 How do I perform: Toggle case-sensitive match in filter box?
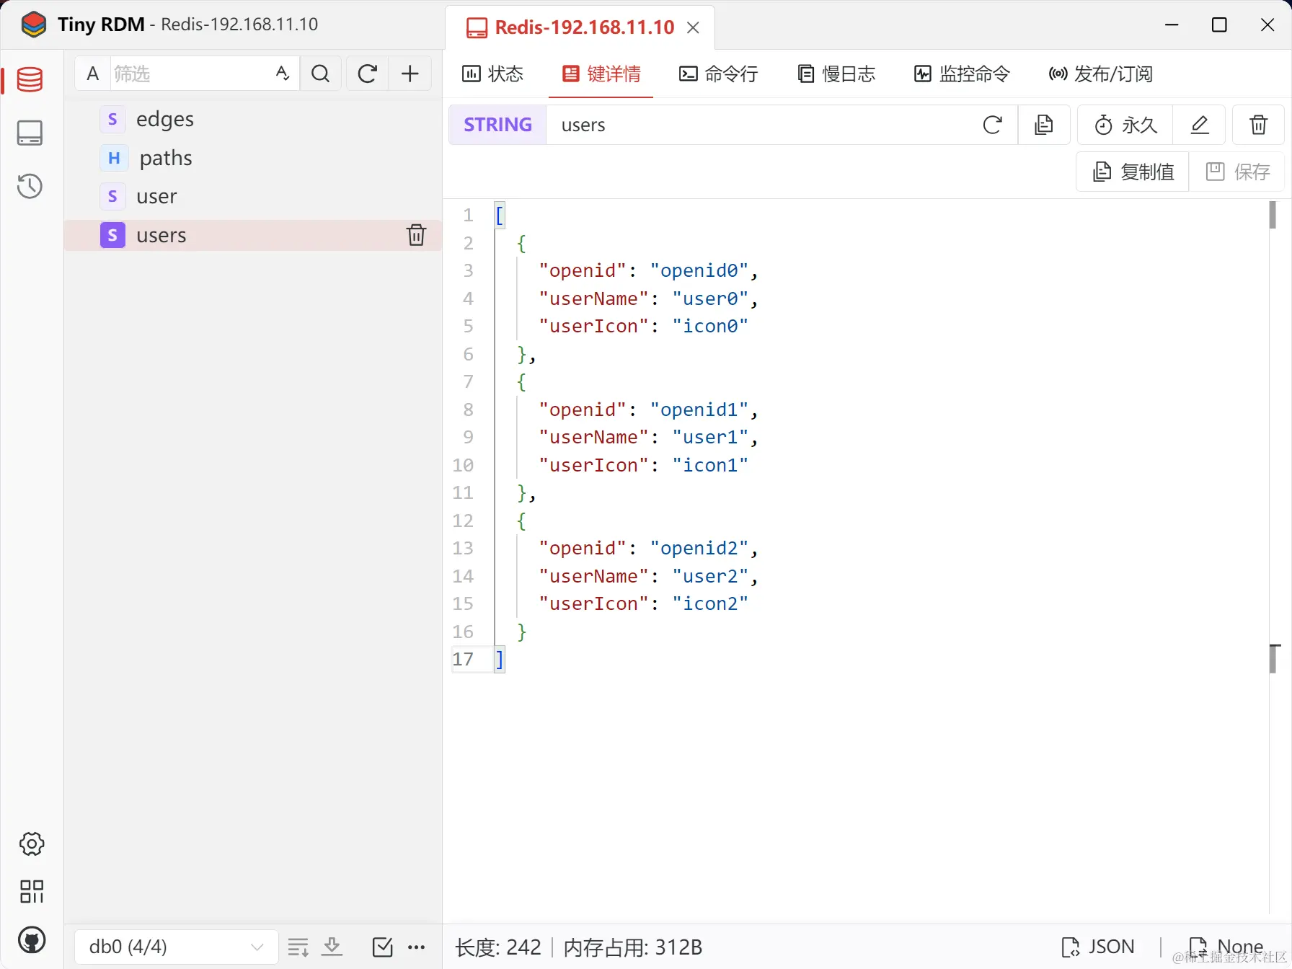pyautogui.click(x=283, y=74)
